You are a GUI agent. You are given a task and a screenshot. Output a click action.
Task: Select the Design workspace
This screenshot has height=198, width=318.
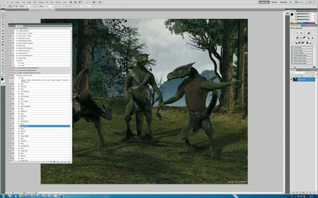274,2
